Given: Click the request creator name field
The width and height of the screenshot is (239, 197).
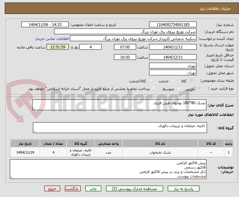Looking at the screenshot, I should pyautogui.click(x=133, y=39).
